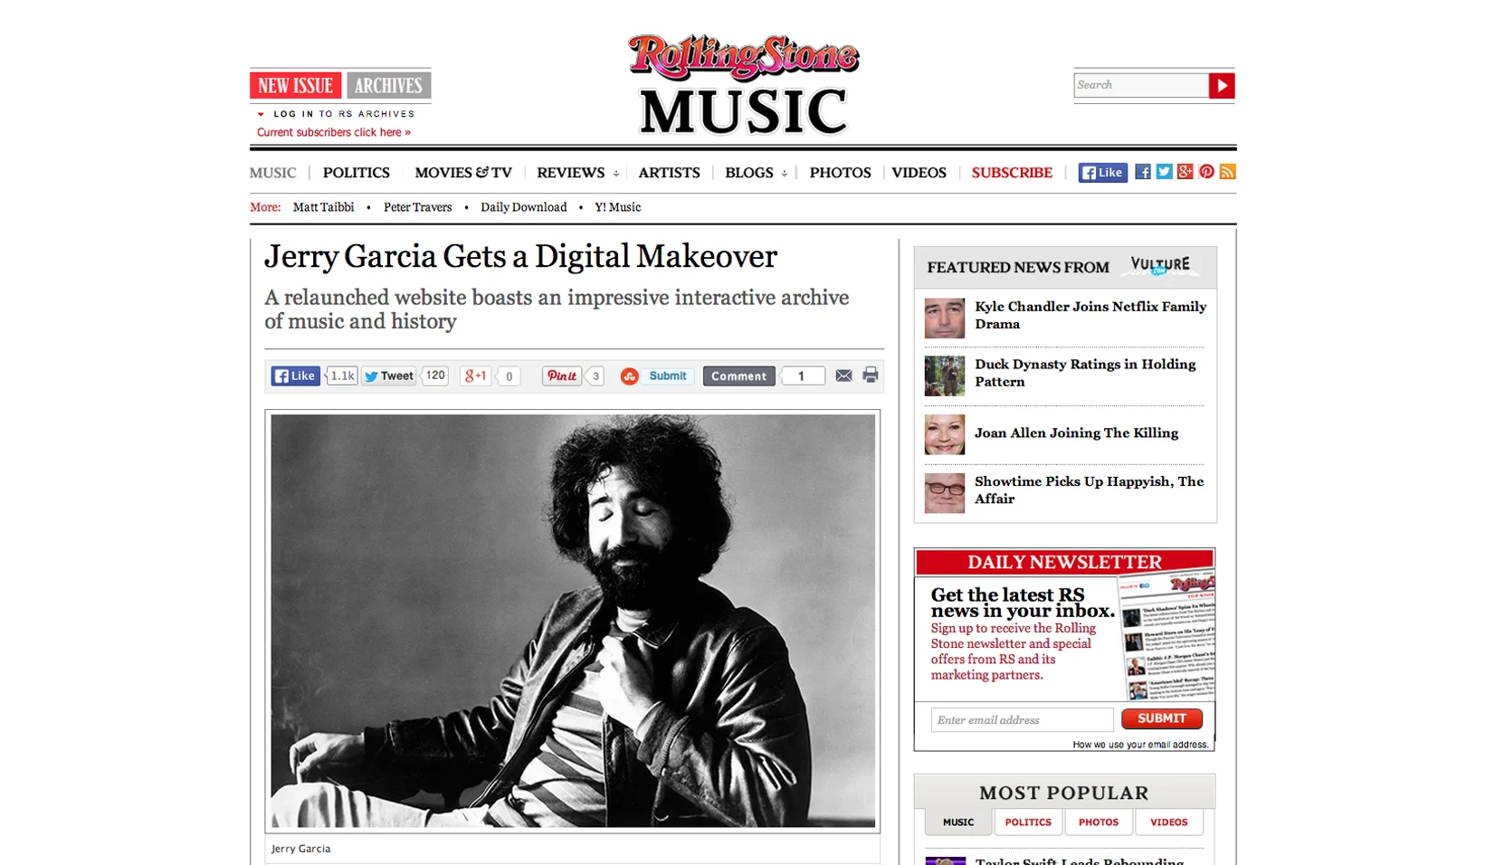Open Showtime Happyish story thumbnail

click(945, 492)
